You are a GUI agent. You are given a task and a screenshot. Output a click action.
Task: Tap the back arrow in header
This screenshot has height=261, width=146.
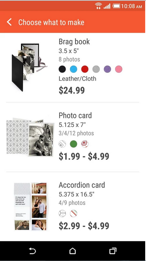tap(9, 22)
